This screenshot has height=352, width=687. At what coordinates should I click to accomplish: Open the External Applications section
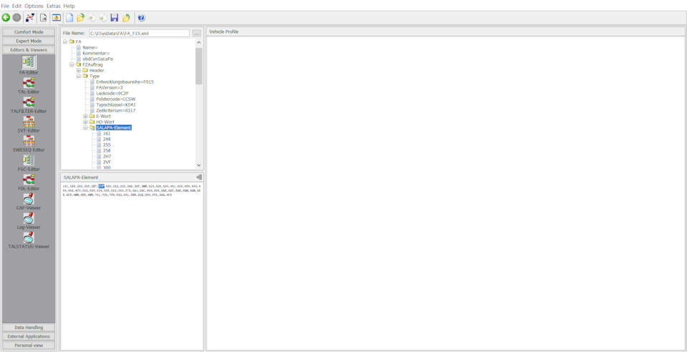pyautogui.click(x=29, y=336)
